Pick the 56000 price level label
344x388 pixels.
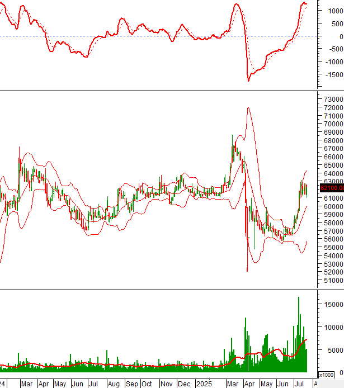[333, 239]
